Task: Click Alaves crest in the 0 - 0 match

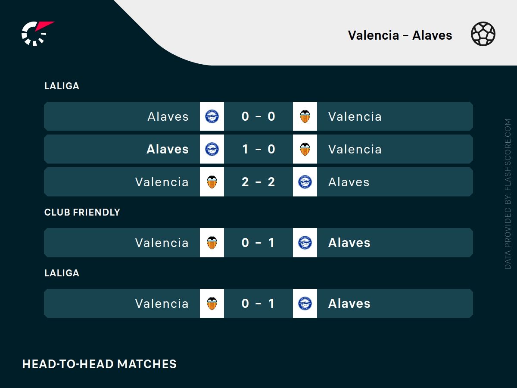Action: [212, 116]
